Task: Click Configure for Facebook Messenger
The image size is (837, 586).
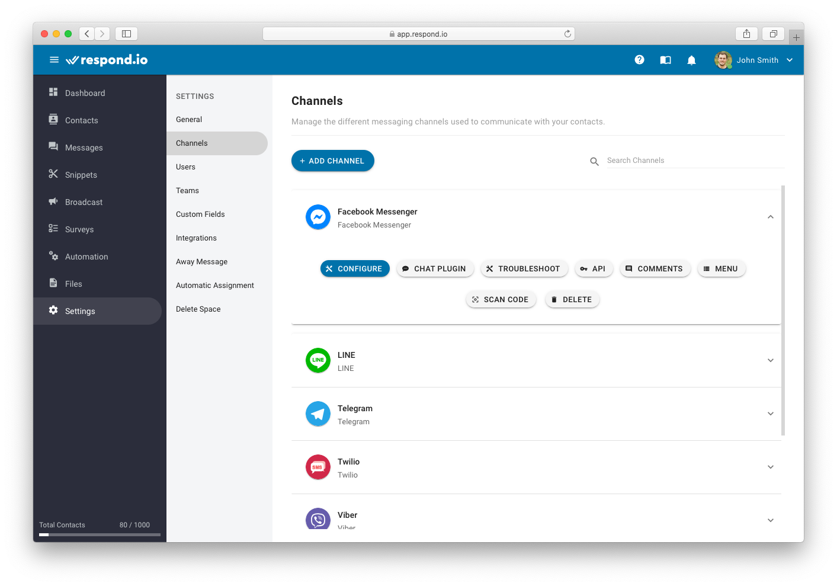Action: [x=355, y=268]
